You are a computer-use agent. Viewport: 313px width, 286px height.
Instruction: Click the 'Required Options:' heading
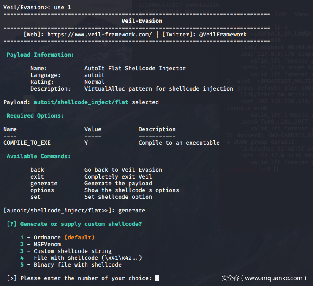point(35,115)
